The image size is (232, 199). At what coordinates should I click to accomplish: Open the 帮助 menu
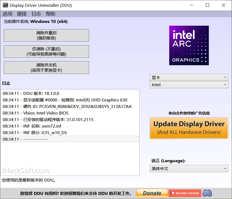51,14
